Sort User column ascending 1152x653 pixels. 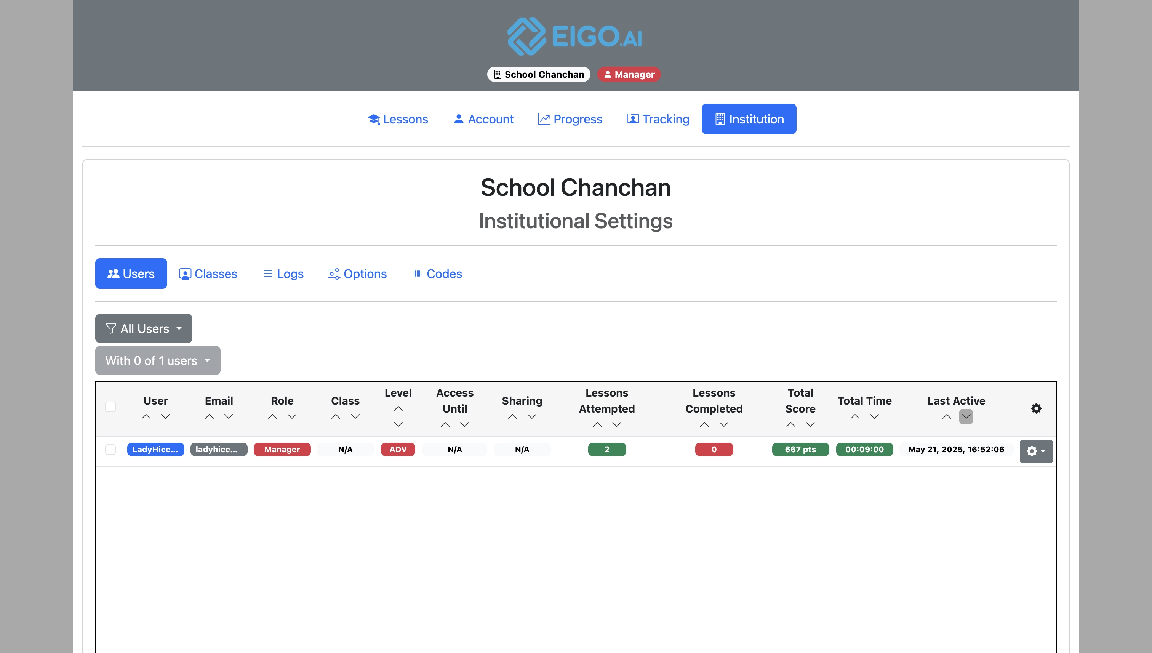coord(146,417)
